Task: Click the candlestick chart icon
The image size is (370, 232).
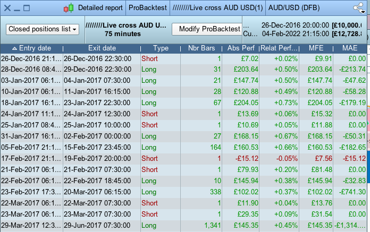Action: pos(70,8)
